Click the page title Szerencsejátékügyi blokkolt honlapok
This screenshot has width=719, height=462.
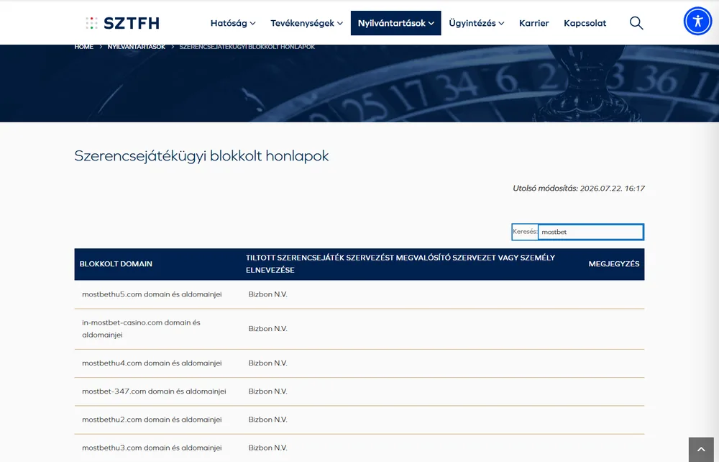[201, 156]
